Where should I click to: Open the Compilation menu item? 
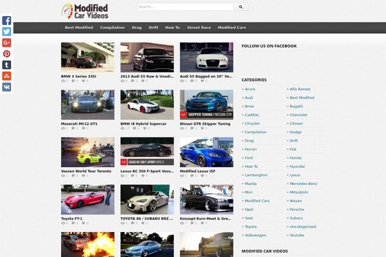pyautogui.click(x=112, y=28)
